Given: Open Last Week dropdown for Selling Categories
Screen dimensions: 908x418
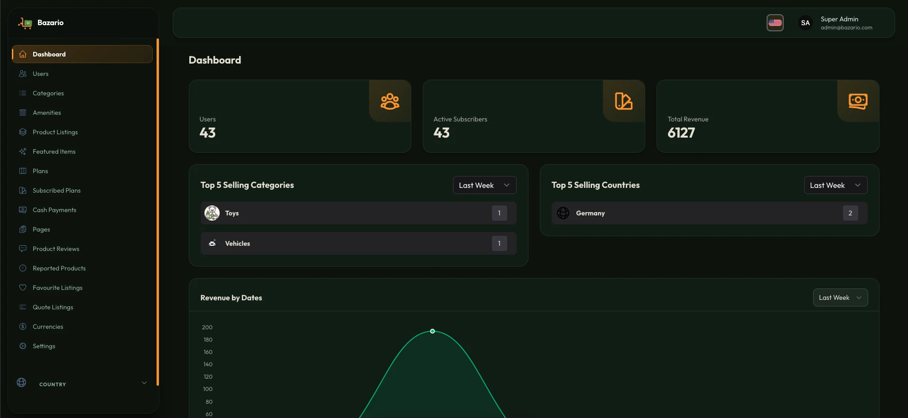Looking at the screenshot, I should coord(484,185).
